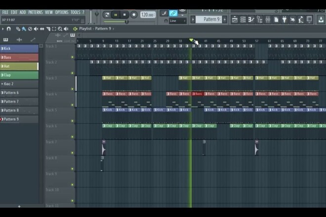Viewport: 326px width, 217px height.
Task: Show the Playlist view icon
Action: click(x=235, y=20)
